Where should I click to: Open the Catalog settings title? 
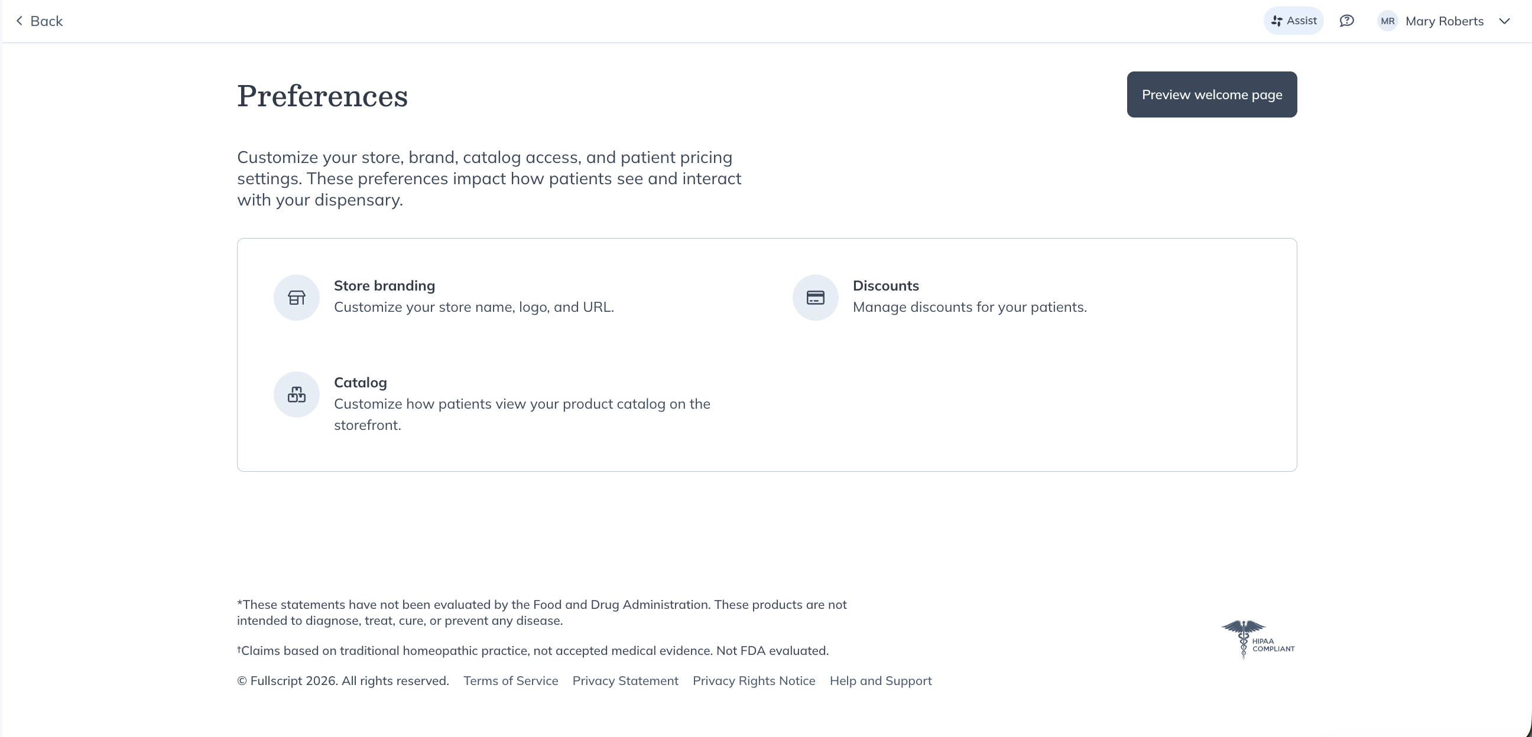coord(360,383)
